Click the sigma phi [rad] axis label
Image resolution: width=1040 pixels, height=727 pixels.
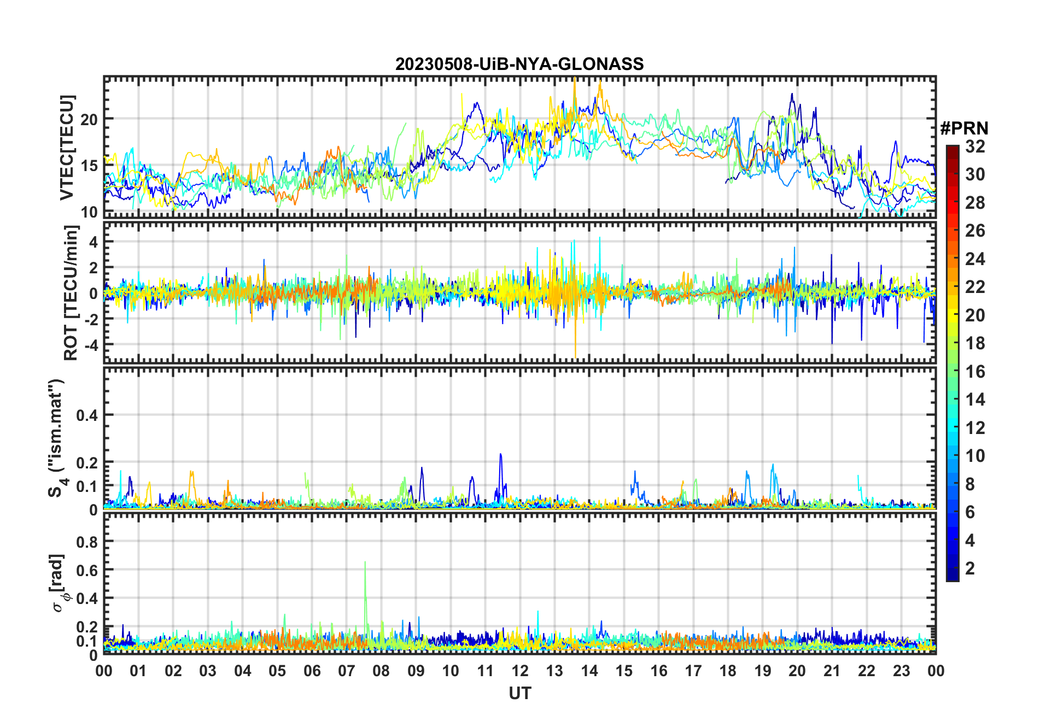[x=59, y=583]
